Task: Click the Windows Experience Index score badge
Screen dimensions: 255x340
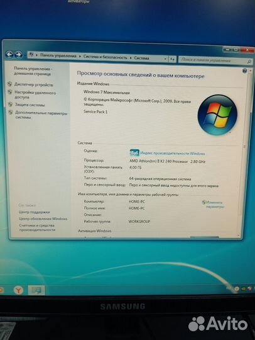Action: coord(134,153)
